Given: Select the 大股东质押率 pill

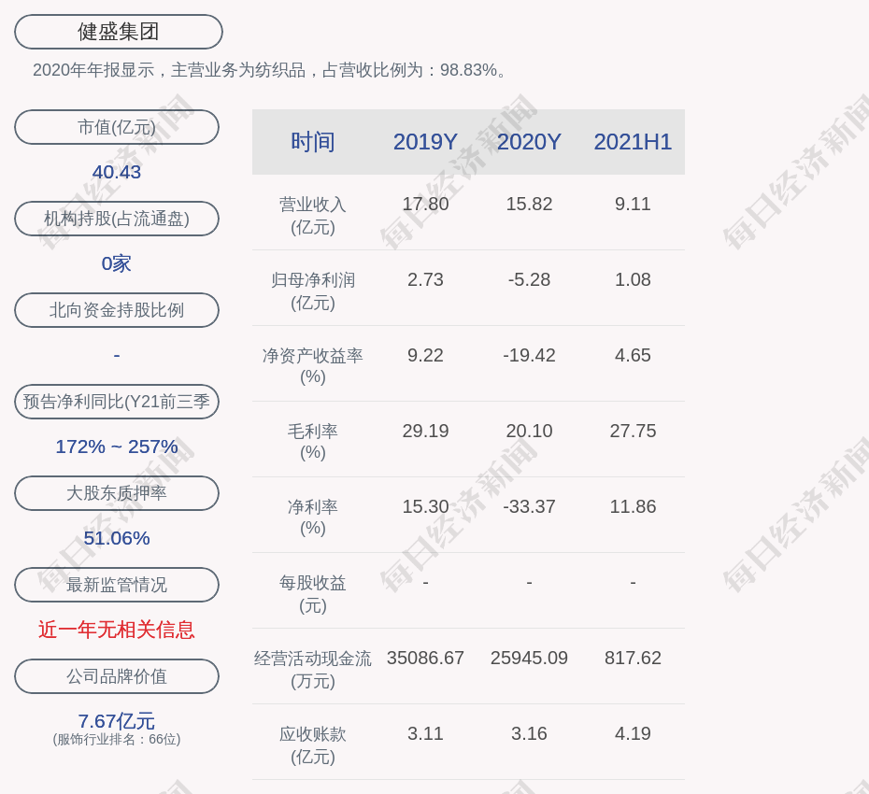Looking at the screenshot, I should [117, 493].
